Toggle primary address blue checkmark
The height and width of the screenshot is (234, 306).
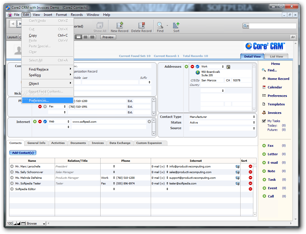click(x=197, y=67)
